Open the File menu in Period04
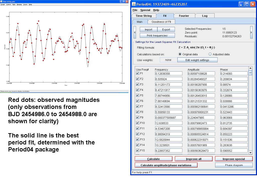 [135, 10]
